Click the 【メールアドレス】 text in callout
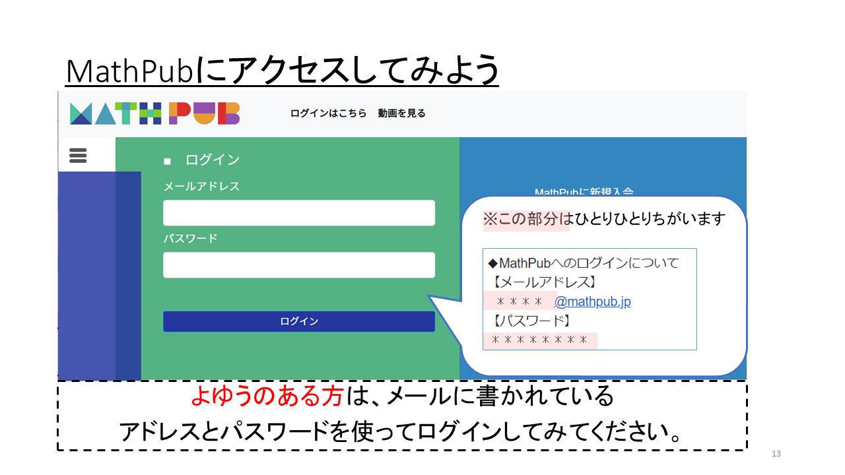This screenshot has height=475, width=845. coord(545,282)
